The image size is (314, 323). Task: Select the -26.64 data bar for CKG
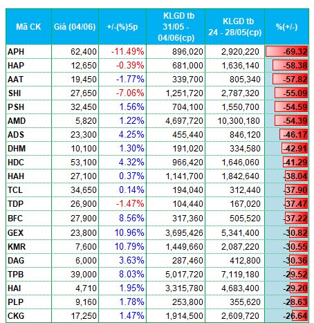299,315
